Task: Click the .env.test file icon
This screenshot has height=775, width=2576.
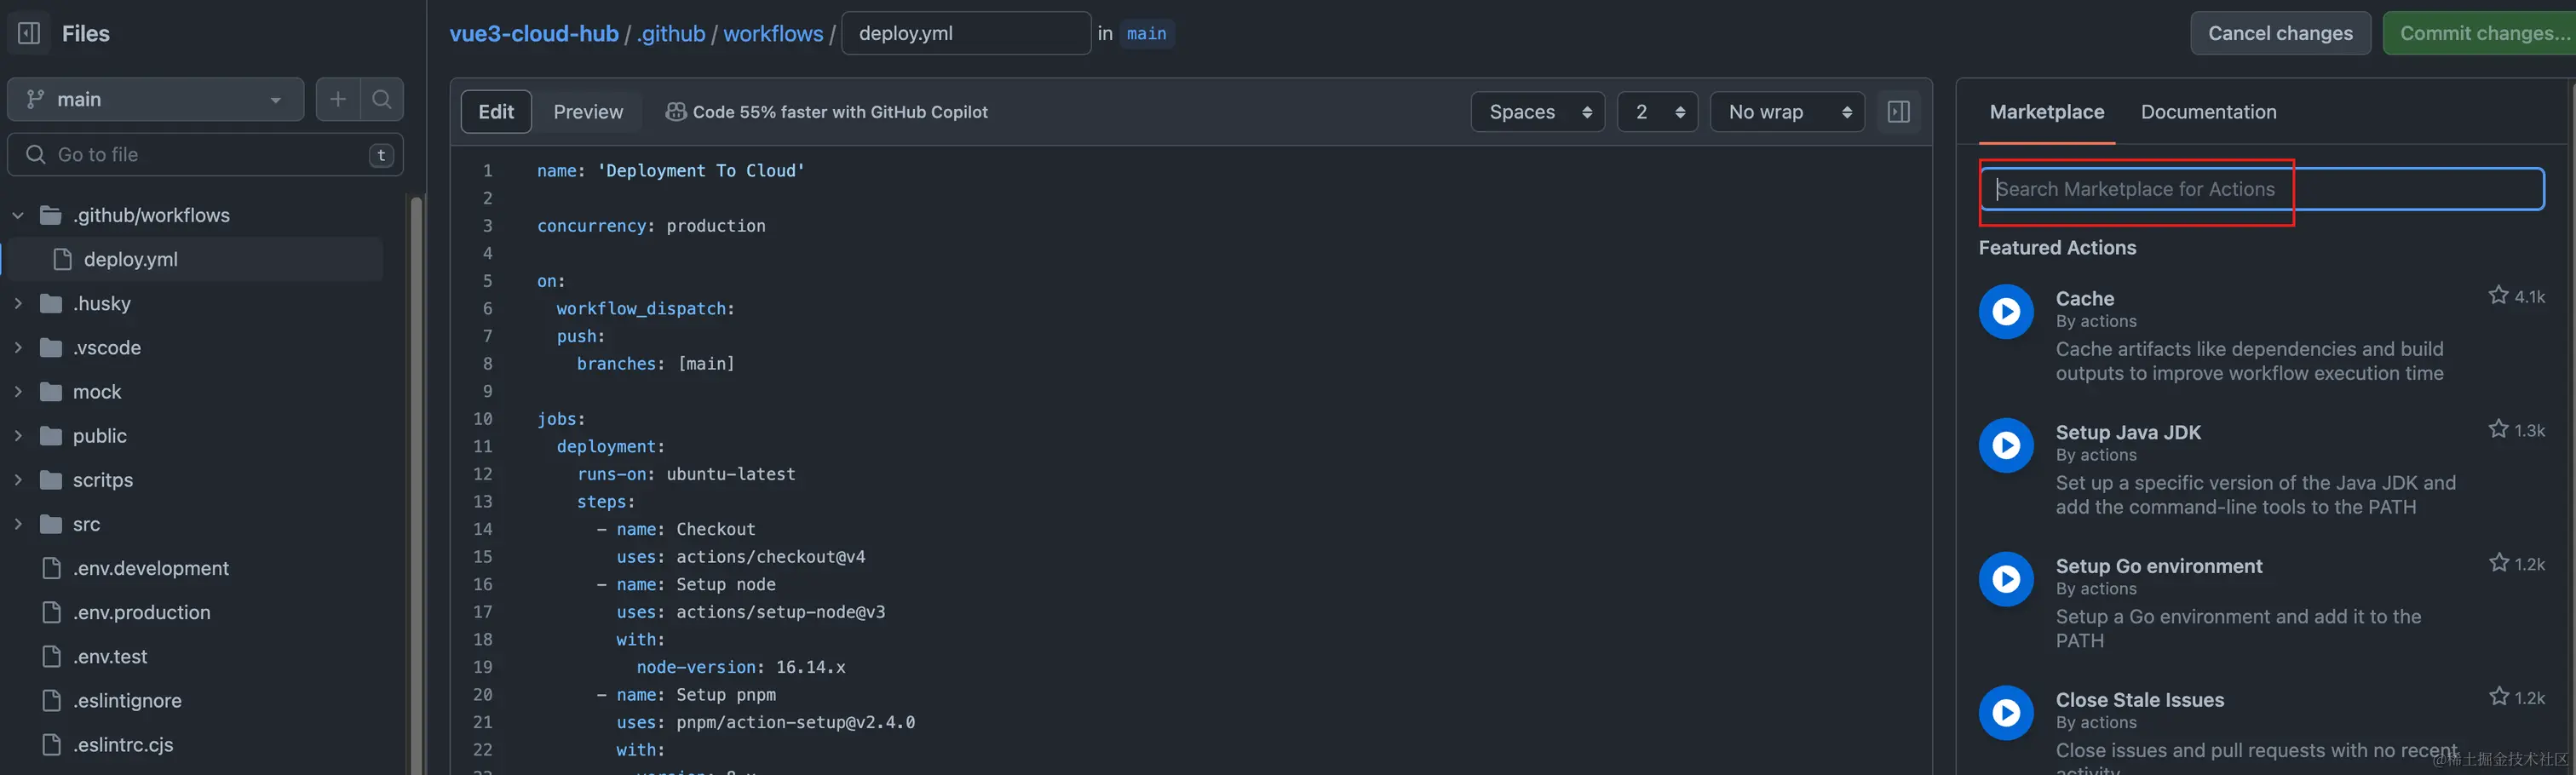Action: coord(51,656)
